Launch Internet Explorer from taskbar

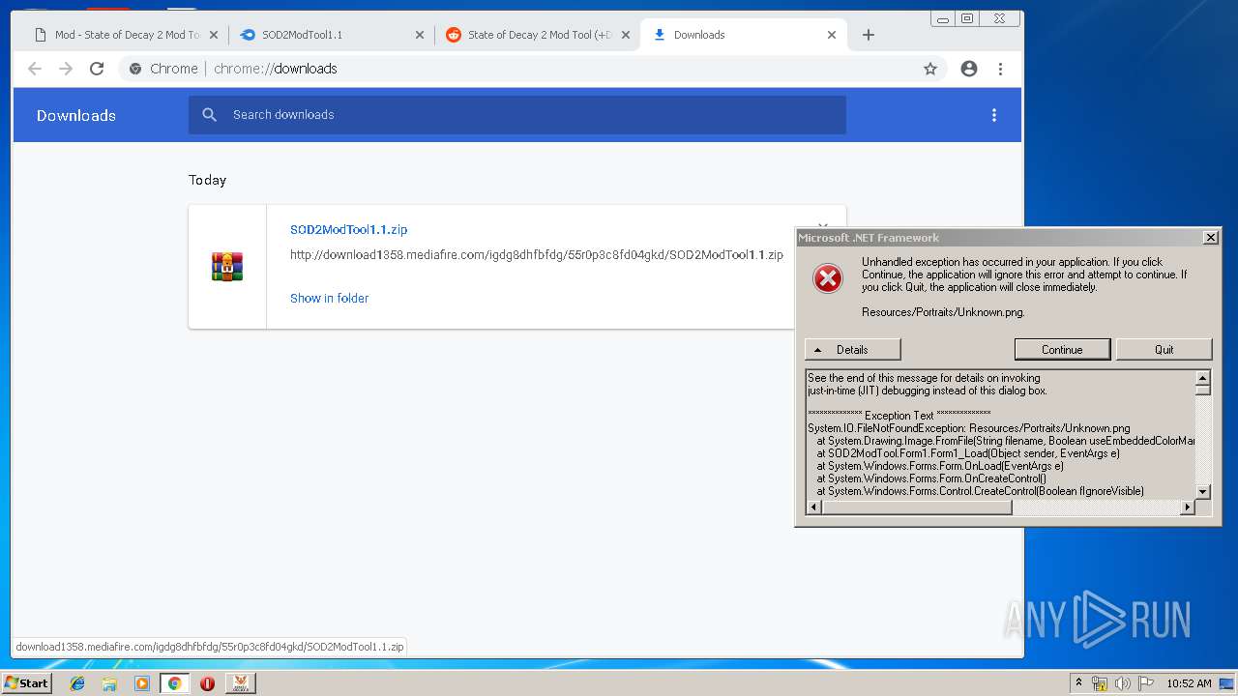tap(77, 683)
